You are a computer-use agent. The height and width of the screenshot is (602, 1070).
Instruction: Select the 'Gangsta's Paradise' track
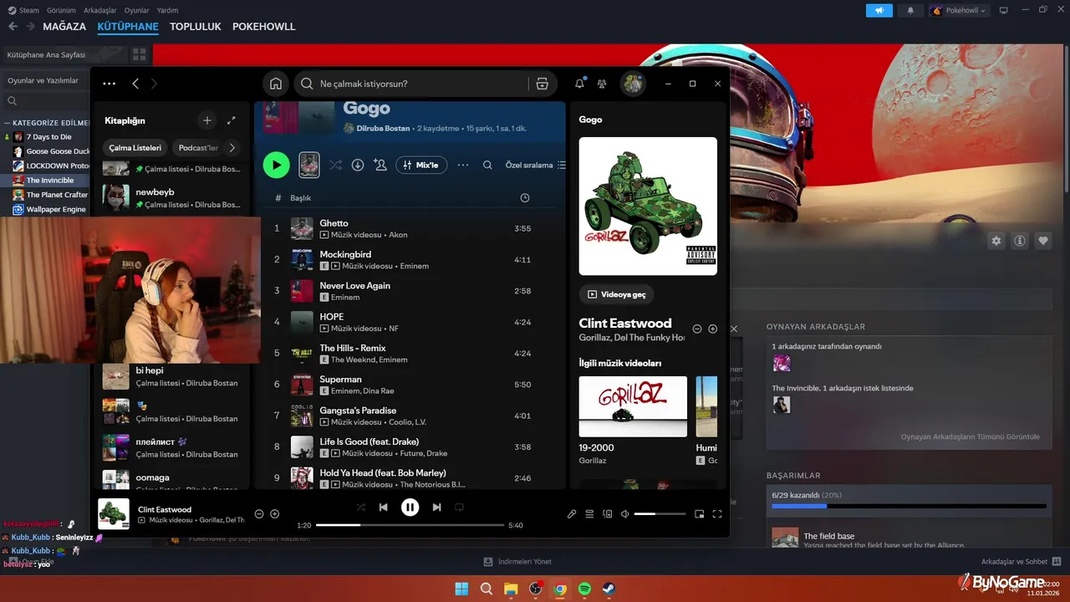click(410, 416)
